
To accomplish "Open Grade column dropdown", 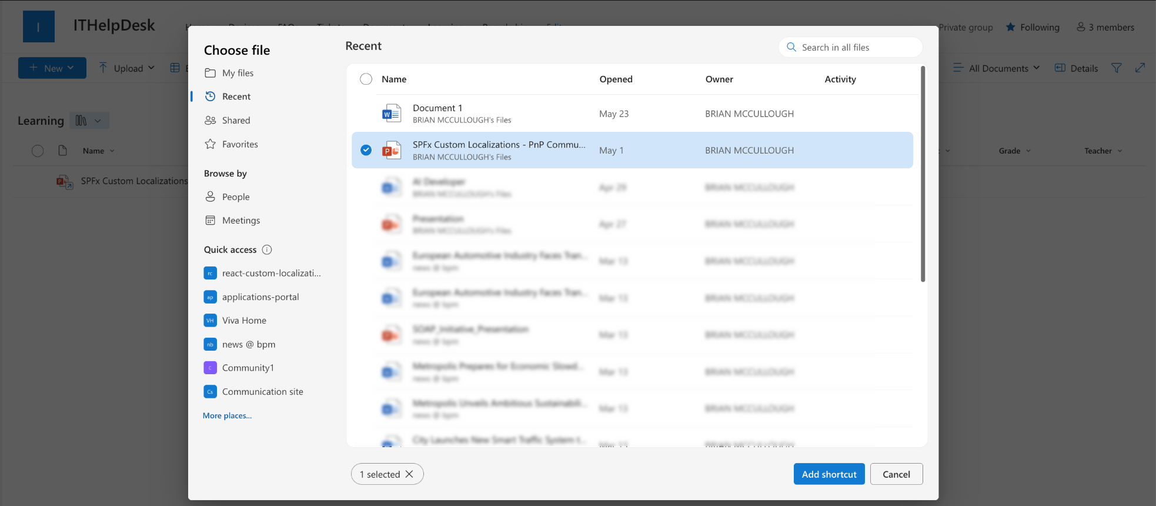I will coord(1015,151).
